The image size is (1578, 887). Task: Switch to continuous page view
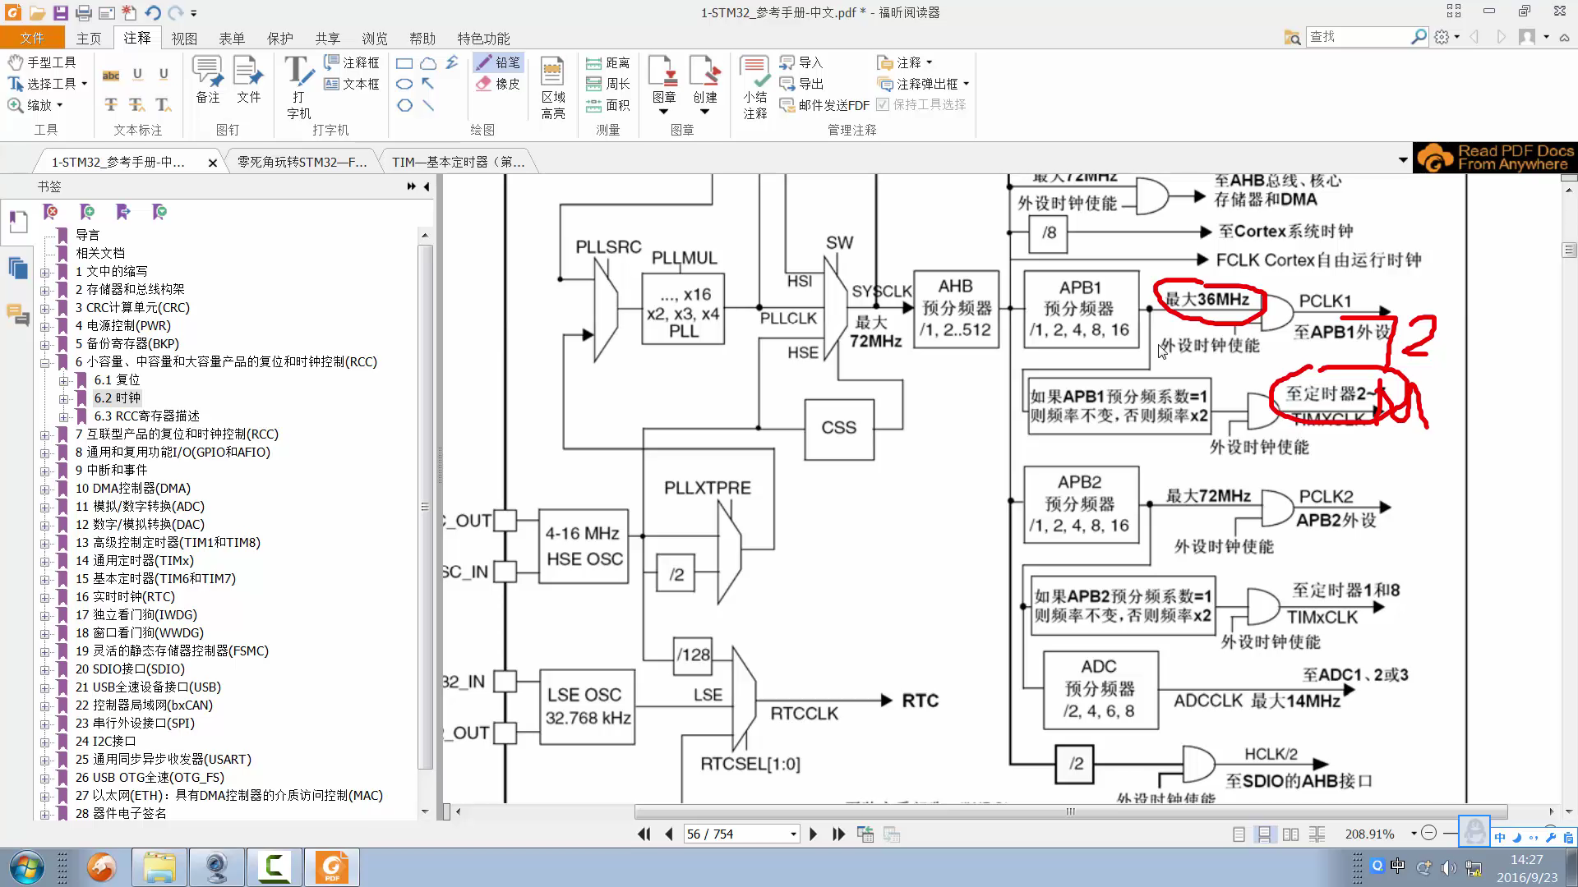(1264, 834)
